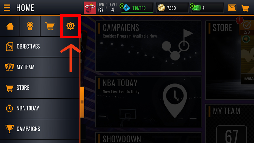Open the achievements ribbon badge icon
Screen dimensions: 254x143
[x=30, y=26]
